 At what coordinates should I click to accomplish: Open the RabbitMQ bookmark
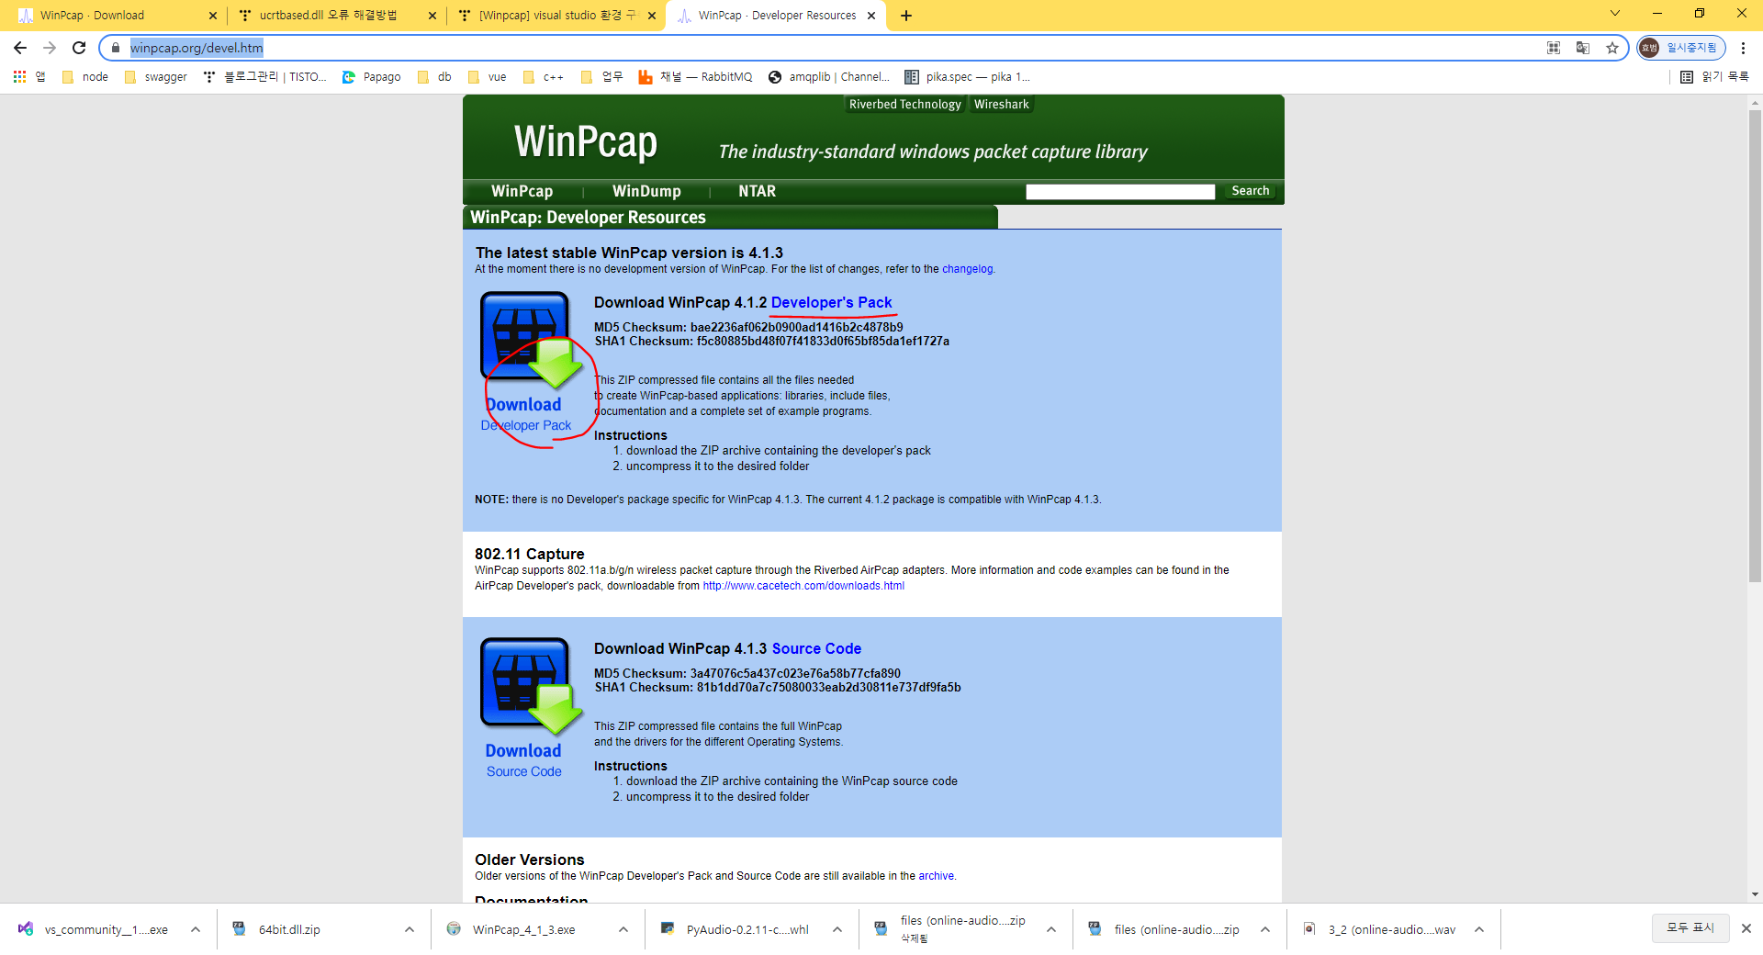point(695,77)
